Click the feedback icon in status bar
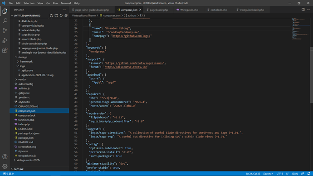The image size is (313, 176). pyautogui.click(x=303, y=174)
